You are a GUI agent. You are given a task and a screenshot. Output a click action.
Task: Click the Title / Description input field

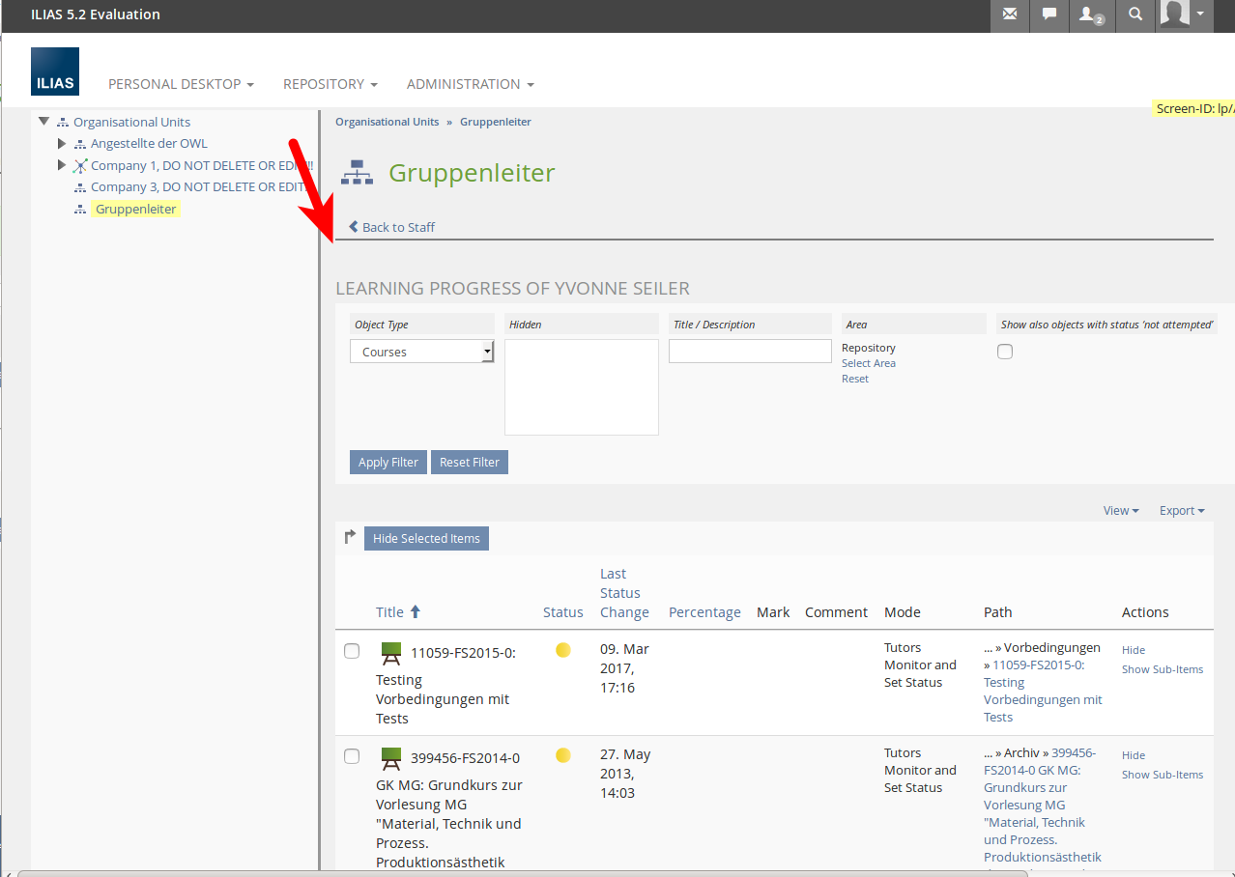point(750,351)
